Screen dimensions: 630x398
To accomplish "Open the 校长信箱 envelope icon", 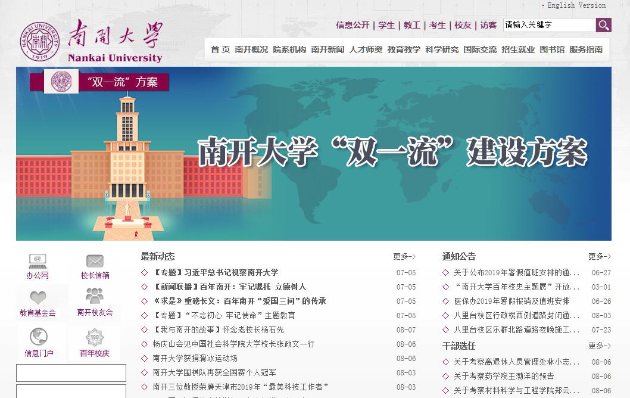I will click(95, 262).
